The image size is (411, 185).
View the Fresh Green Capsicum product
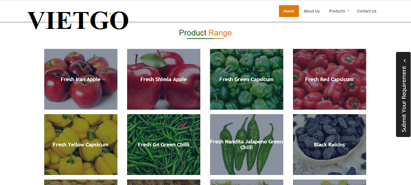247,79
